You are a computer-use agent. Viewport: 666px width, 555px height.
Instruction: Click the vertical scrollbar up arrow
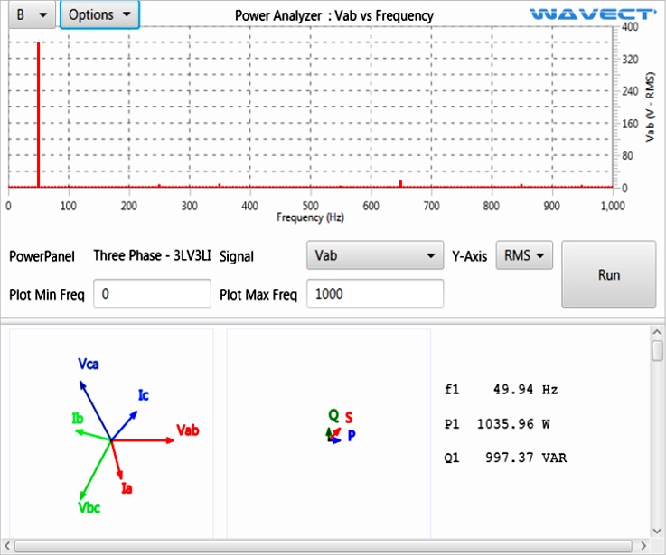click(657, 332)
